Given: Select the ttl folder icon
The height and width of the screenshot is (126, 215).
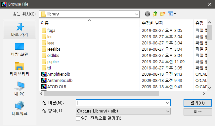Looking at the screenshot, I should pyautogui.click(x=44, y=68).
